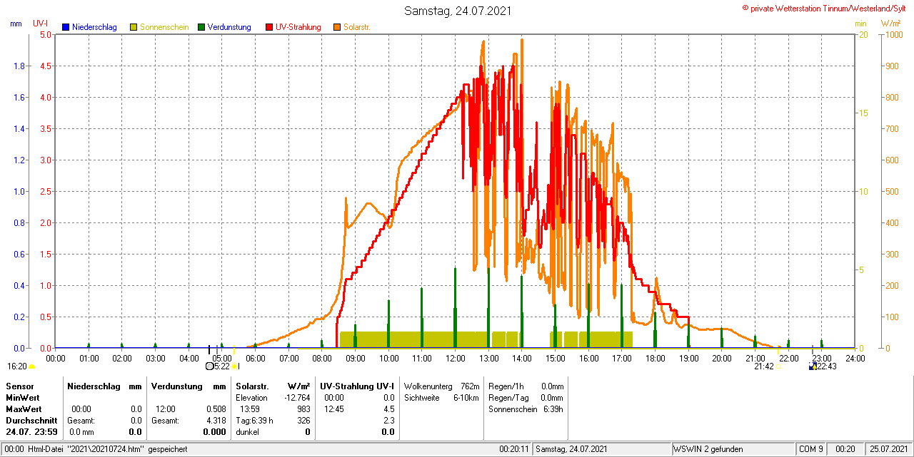Click the Sensor header in data table
This screenshot has width=914, height=457.
19,386
